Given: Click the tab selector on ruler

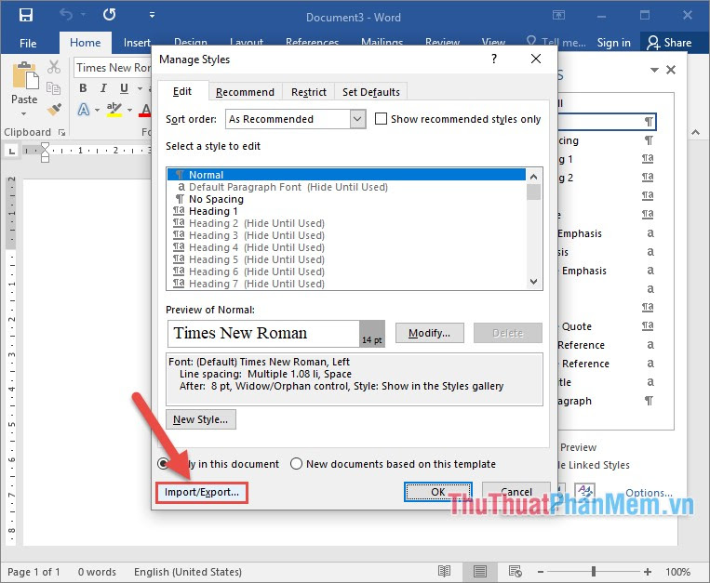Looking at the screenshot, I should coord(11,151).
